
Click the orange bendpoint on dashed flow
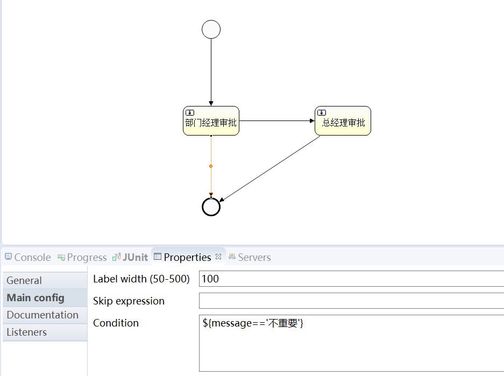click(211, 166)
